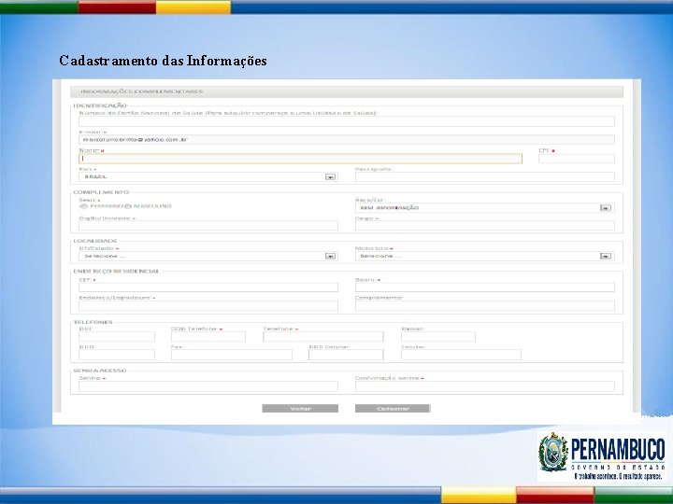This screenshot has height=504, width=673.
Task: Click the 'Cadastramento das Informações' slide title
Action: (x=163, y=61)
